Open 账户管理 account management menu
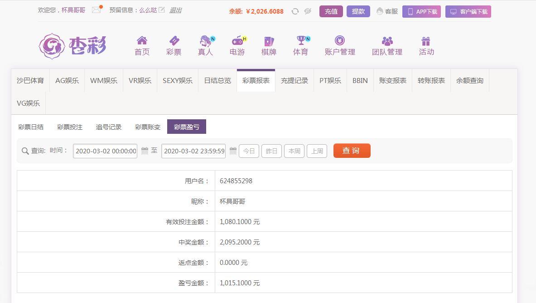 click(x=340, y=46)
